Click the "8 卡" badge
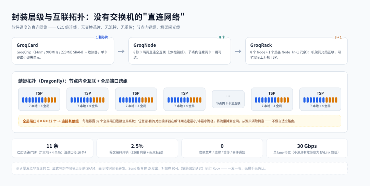Image resolution: width=370 pixels, height=186 pixels. click(222, 37)
